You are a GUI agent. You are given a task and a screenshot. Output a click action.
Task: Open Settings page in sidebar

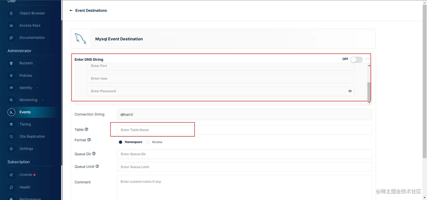[x=26, y=149]
